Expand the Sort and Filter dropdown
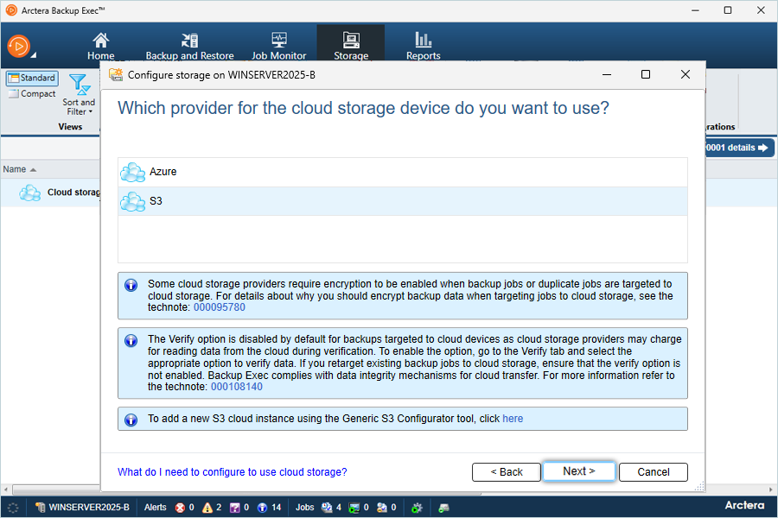 click(x=79, y=97)
